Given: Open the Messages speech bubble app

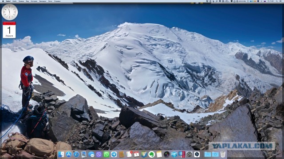Looking at the screenshot, I should click(91, 154).
